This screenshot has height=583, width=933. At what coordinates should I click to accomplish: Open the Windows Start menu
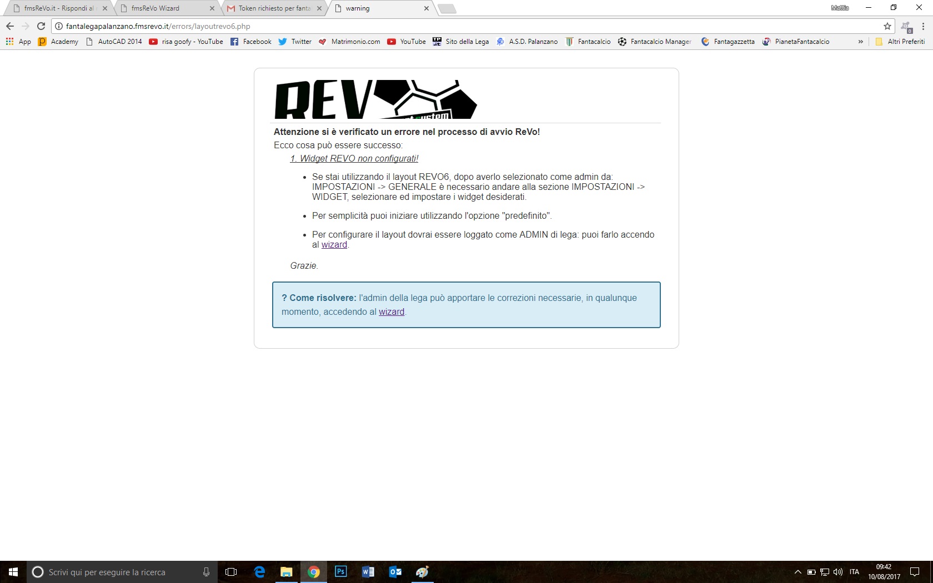click(13, 572)
